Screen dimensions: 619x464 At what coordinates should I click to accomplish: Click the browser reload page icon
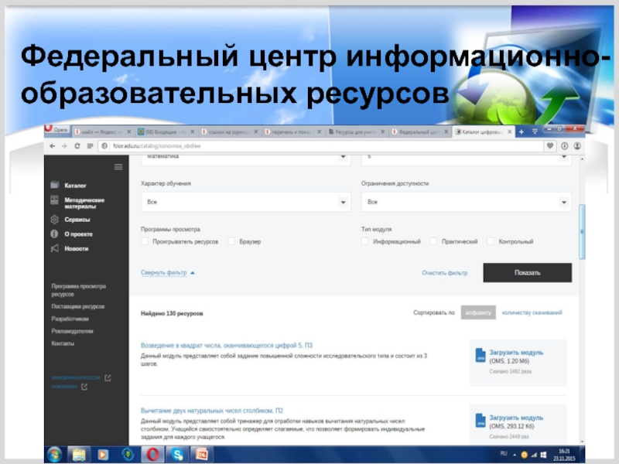coord(77,146)
